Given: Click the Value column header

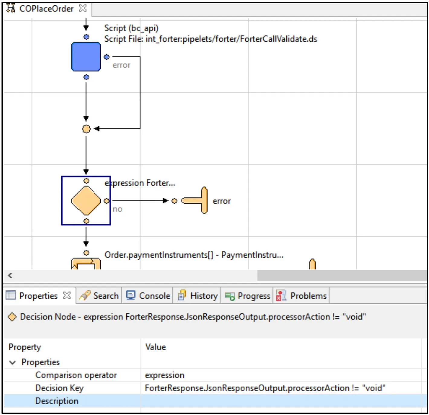Looking at the screenshot, I should (156, 347).
